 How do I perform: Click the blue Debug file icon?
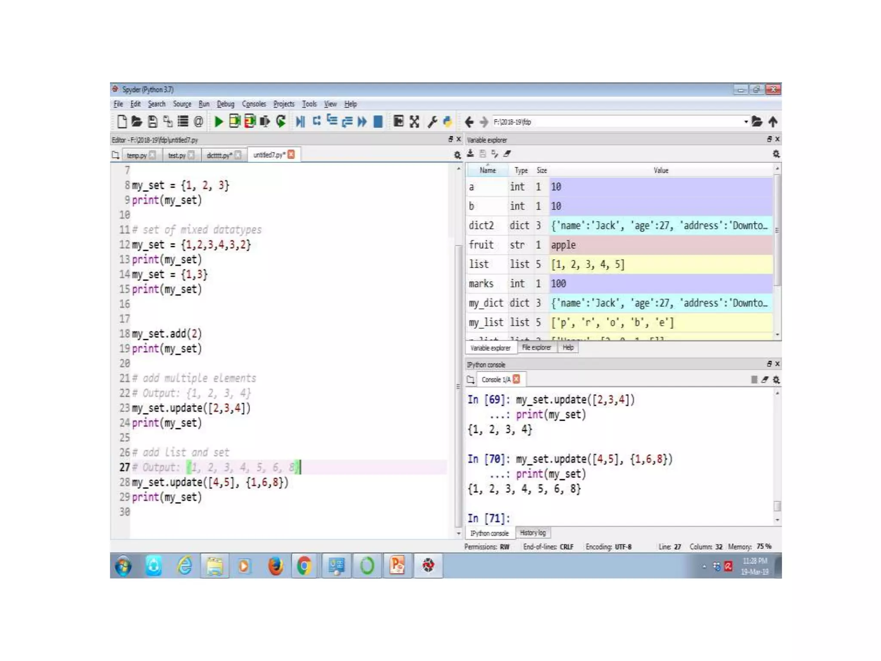[300, 122]
